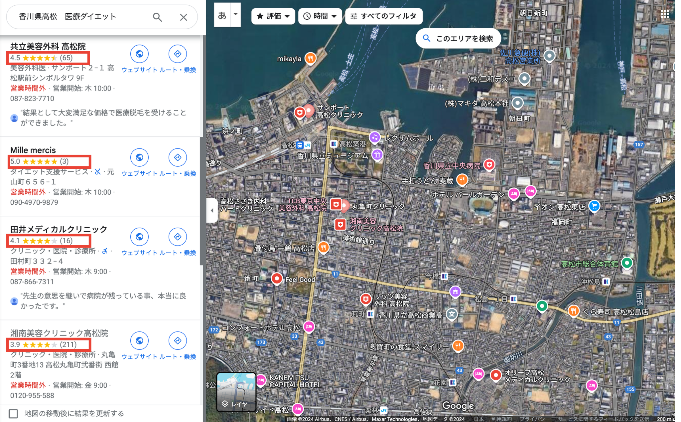Image resolution: width=681 pixels, height=422 pixels.
Task: Open the 湘南美容クリニック高松院 listing title
Action: pyautogui.click(x=59, y=333)
